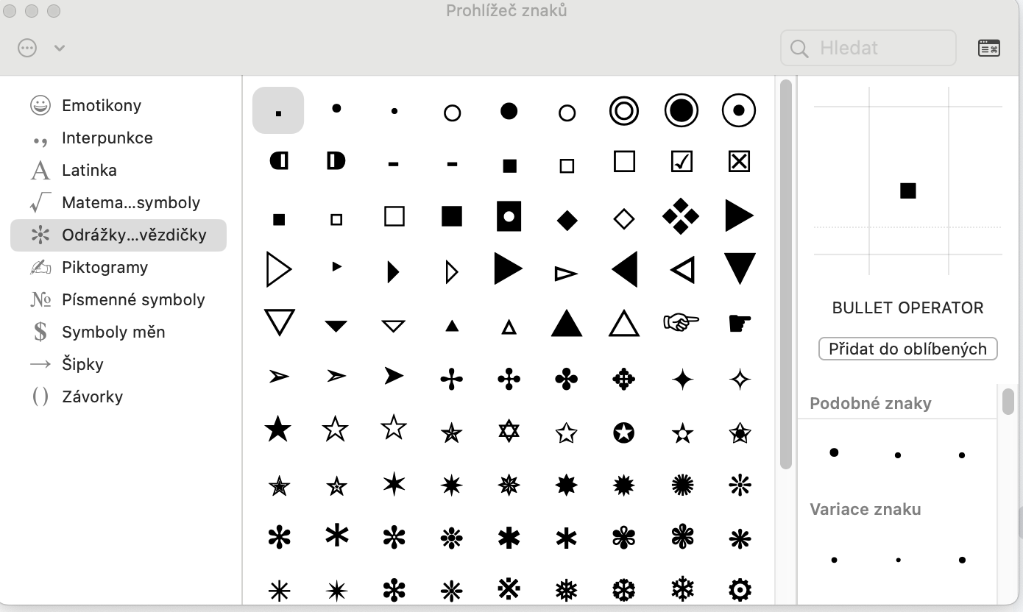This screenshot has height=612, width=1023.
Task: Select the bullseye circle character
Action: [624, 111]
